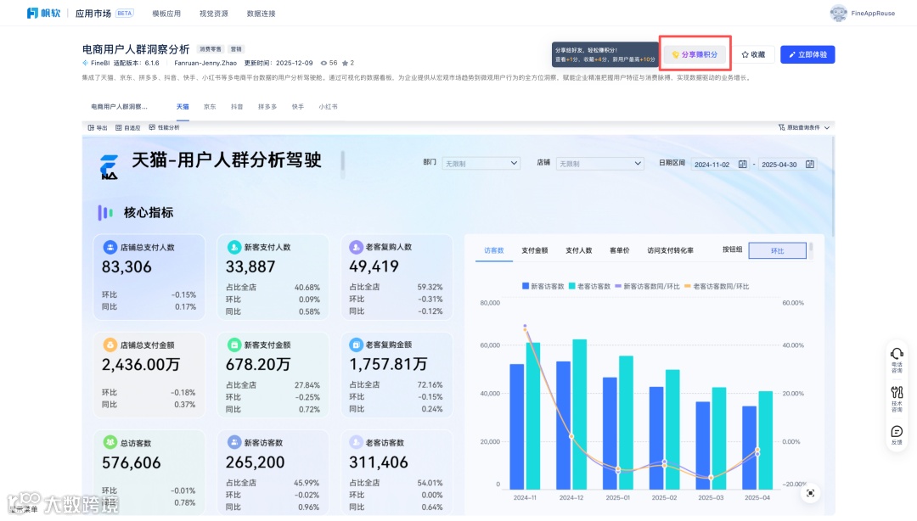
Task: Click the 收藏 star button
Action: pos(753,54)
